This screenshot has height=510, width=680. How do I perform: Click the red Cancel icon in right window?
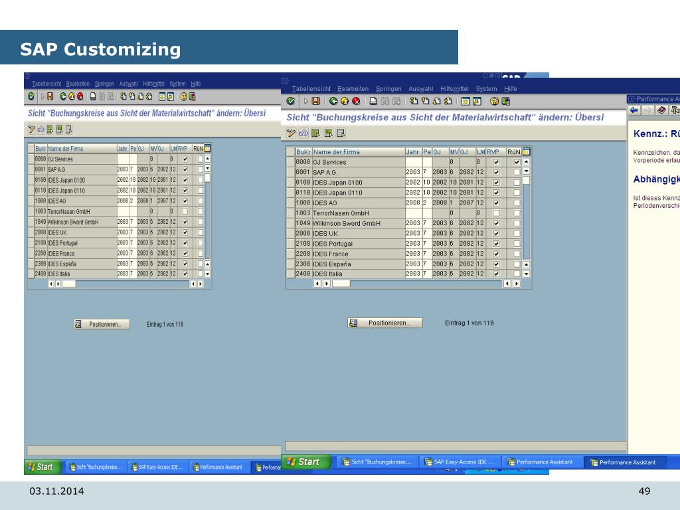coord(356,101)
